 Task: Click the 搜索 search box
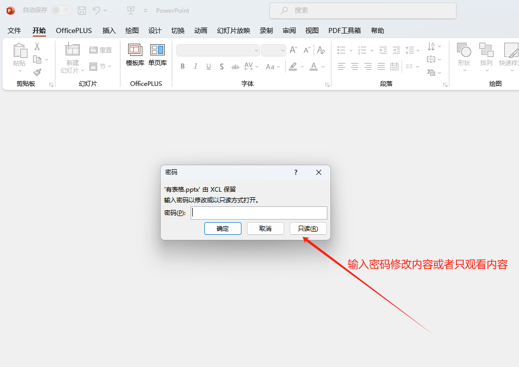click(x=363, y=11)
